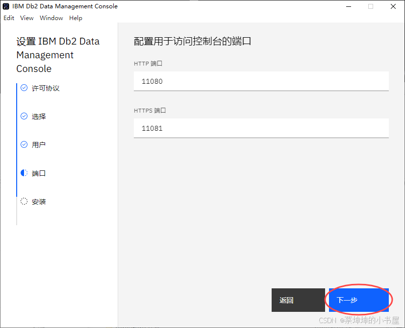The width and height of the screenshot is (405, 328).
Task: Open the Window menu
Action: (x=51, y=18)
